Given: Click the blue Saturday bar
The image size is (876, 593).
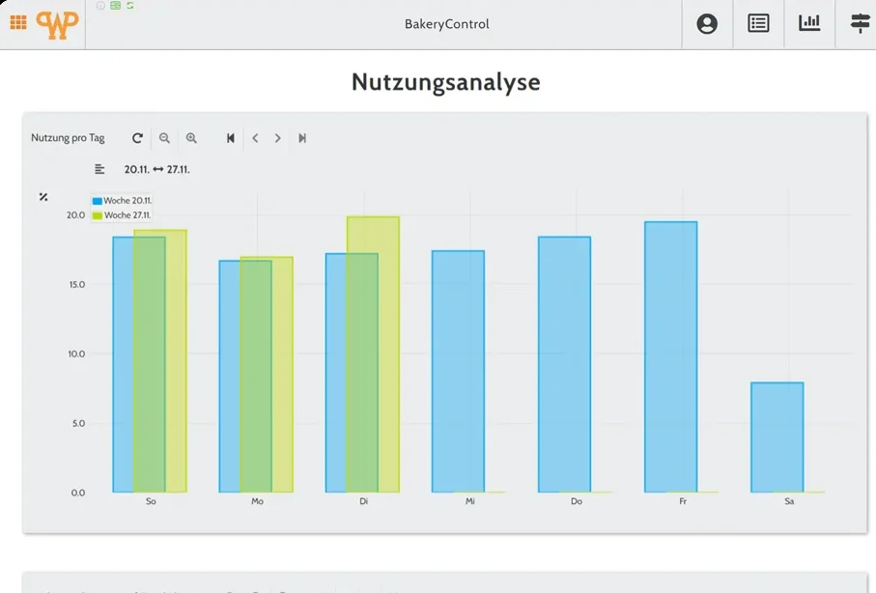Looking at the screenshot, I should click(777, 438).
